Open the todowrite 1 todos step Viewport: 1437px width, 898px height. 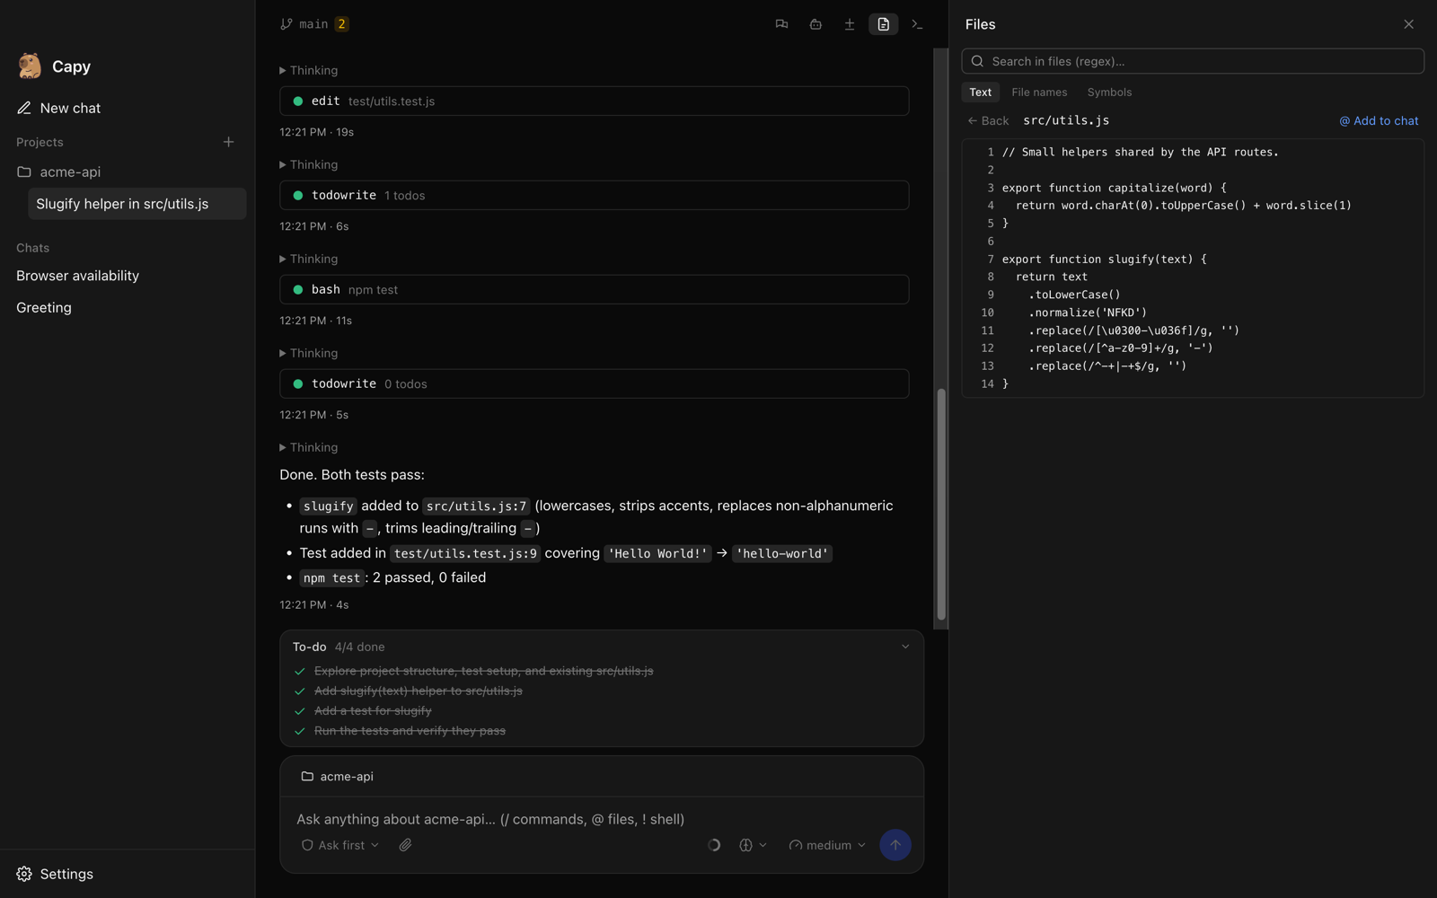[x=594, y=195]
